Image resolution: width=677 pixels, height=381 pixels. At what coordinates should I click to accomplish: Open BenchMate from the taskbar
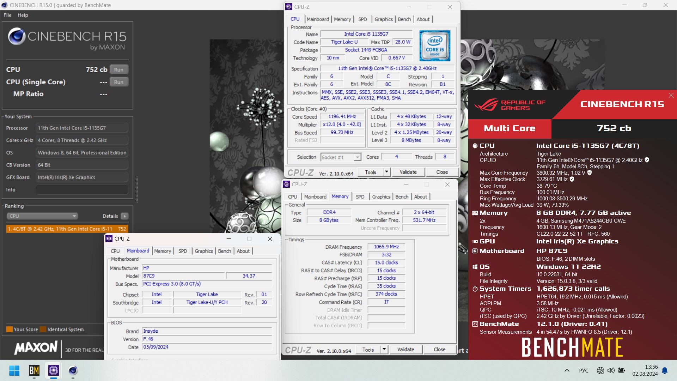[x=34, y=370]
